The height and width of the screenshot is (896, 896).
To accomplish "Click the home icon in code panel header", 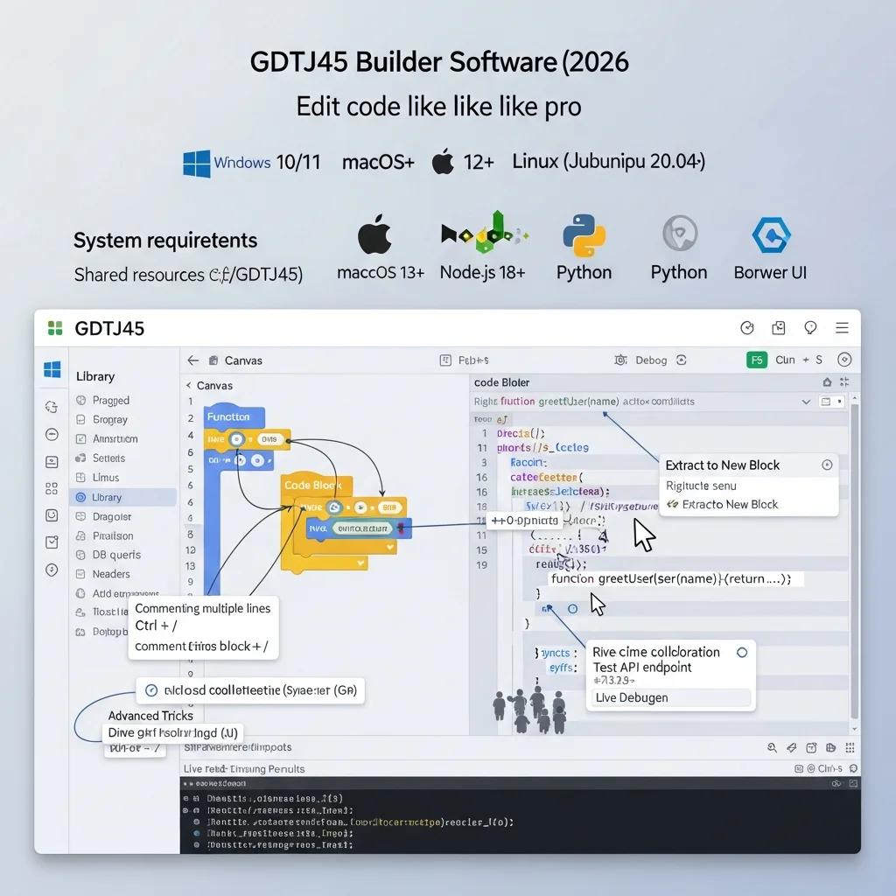I will 827,382.
